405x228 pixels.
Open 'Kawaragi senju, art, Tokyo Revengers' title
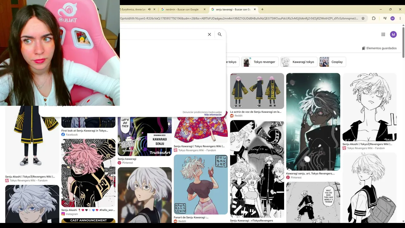click(310, 174)
